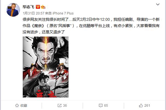This screenshot has width=166, height=110.
Task: Click the star favorite icon
Action: pos(17,105)
